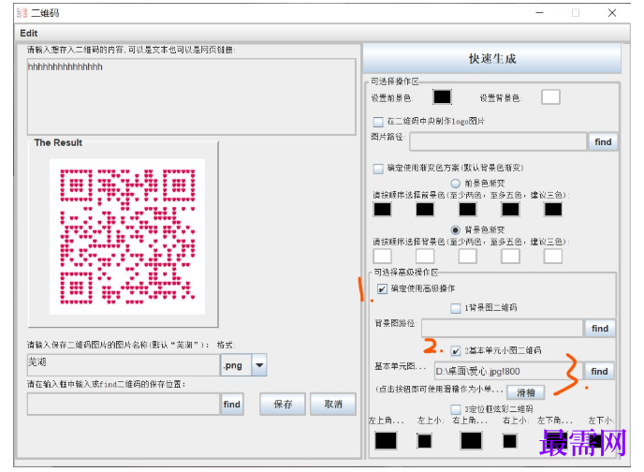
Task: Click the QR content text area
Action: [191, 96]
